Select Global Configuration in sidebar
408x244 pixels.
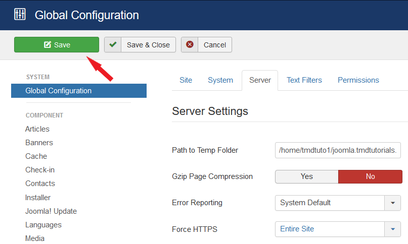pyautogui.click(x=59, y=91)
